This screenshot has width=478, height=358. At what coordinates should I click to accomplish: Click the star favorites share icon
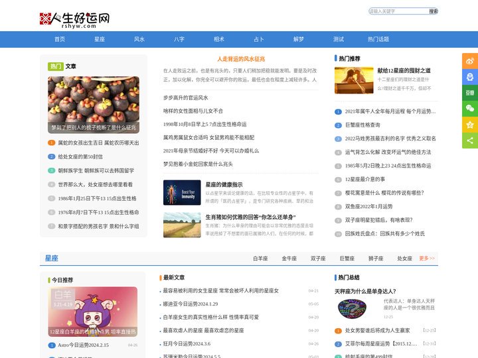[470, 125]
